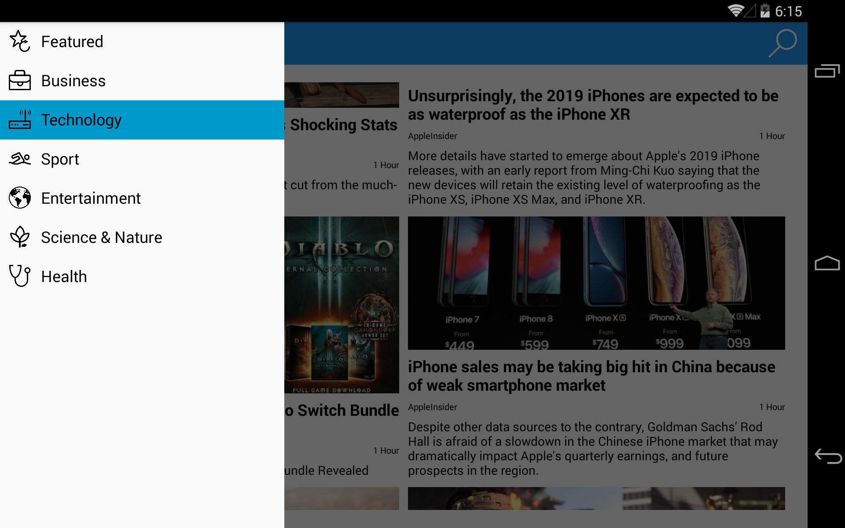This screenshot has height=528, width=845.
Task: Click the 1 Hour timestamp on China sales article
Action: coord(772,407)
